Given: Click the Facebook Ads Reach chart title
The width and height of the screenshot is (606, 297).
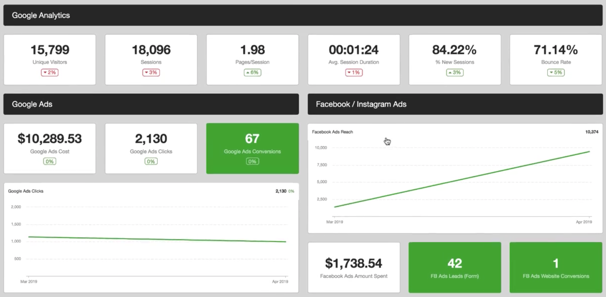Looking at the screenshot, I should click(333, 132).
